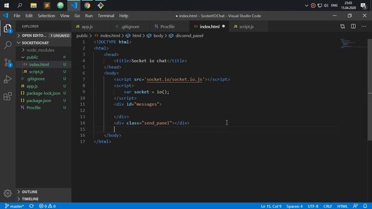Image resolution: width=372 pixels, height=209 pixels.
Task: Open the Go menu
Action: (x=77, y=16)
